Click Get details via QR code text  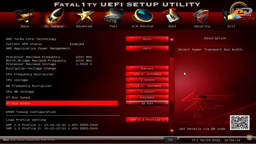[202, 129]
